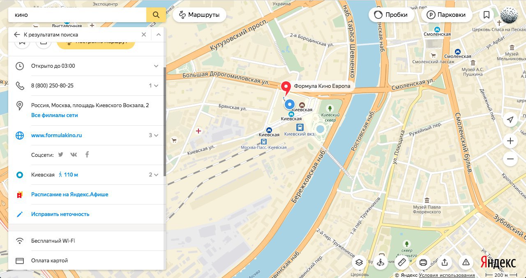Go back to search results arrow
The width and height of the screenshot is (526, 278).
click(x=16, y=34)
